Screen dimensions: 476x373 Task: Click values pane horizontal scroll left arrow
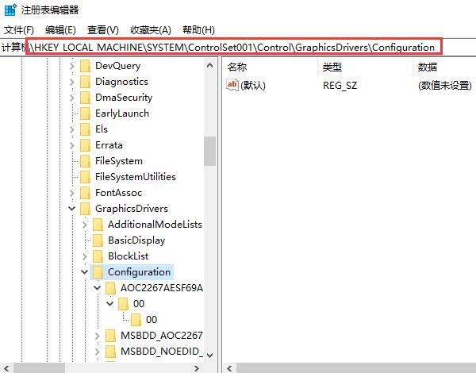click(x=230, y=368)
